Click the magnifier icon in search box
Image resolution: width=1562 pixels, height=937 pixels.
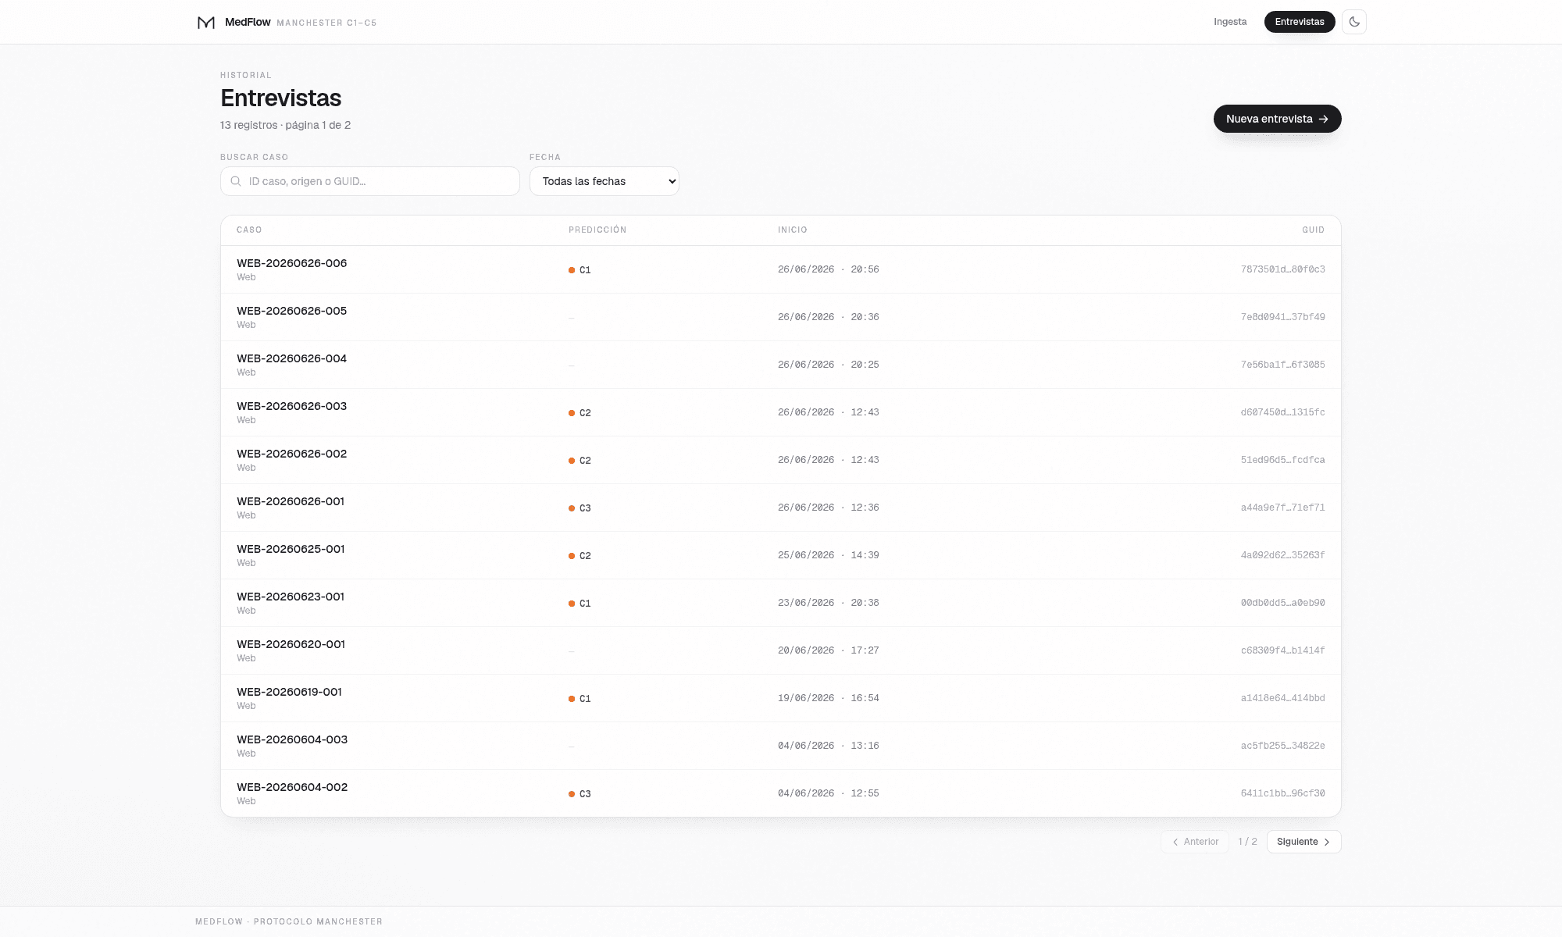point(236,181)
